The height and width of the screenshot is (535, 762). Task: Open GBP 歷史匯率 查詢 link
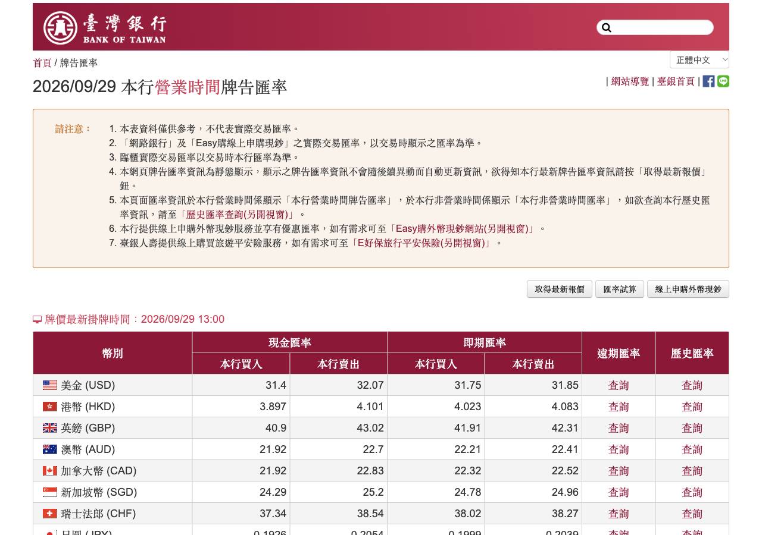[692, 428]
